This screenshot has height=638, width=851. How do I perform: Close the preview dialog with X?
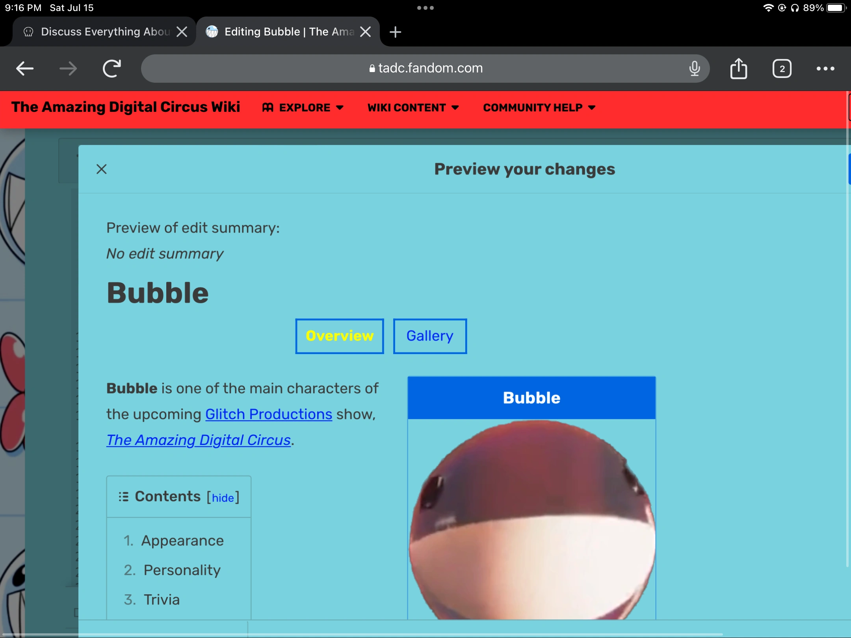(102, 169)
